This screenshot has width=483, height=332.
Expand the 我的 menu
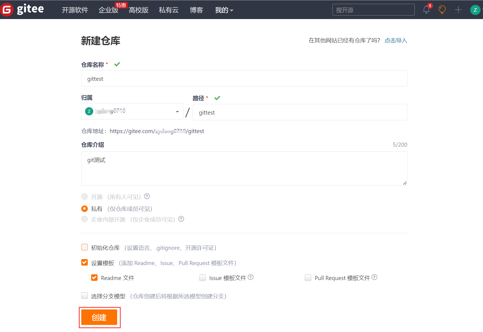(224, 10)
